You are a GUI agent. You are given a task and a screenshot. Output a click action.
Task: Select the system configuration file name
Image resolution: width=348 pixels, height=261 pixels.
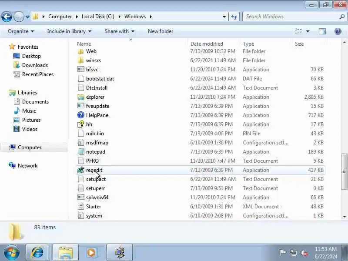pyautogui.click(x=94, y=216)
